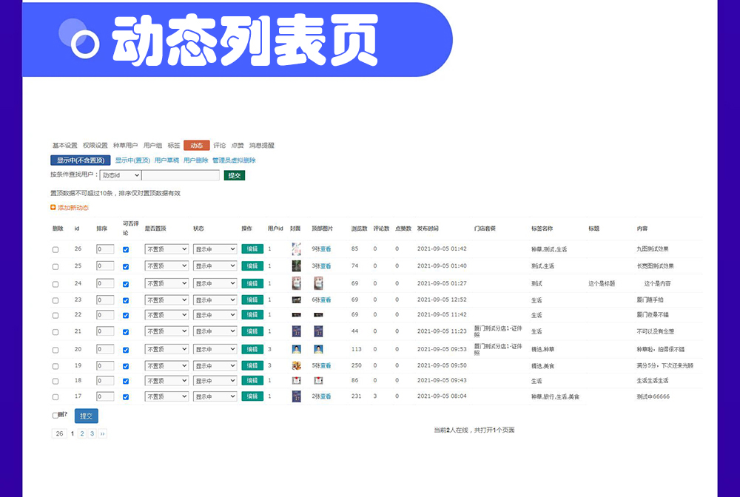Click the orange 添加新动态 plus icon
This screenshot has height=497, width=740.
tap(53, 208)
